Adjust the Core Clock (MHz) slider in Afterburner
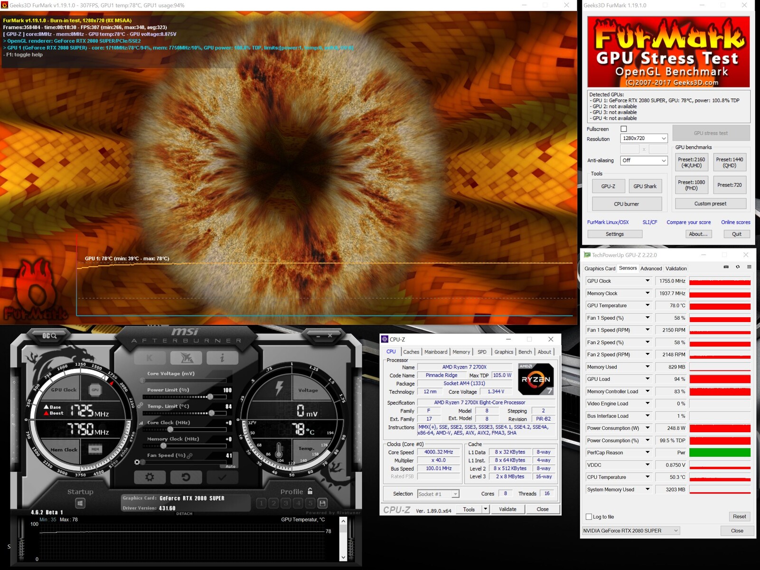The image size is (760, 570). [184, 429]
